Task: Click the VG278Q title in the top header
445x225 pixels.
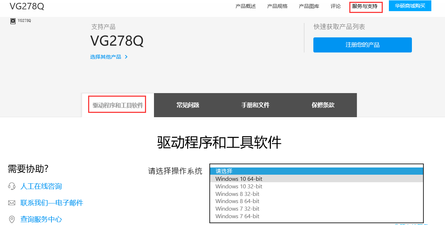Action: pyautogui.click(x=27, y=6)
